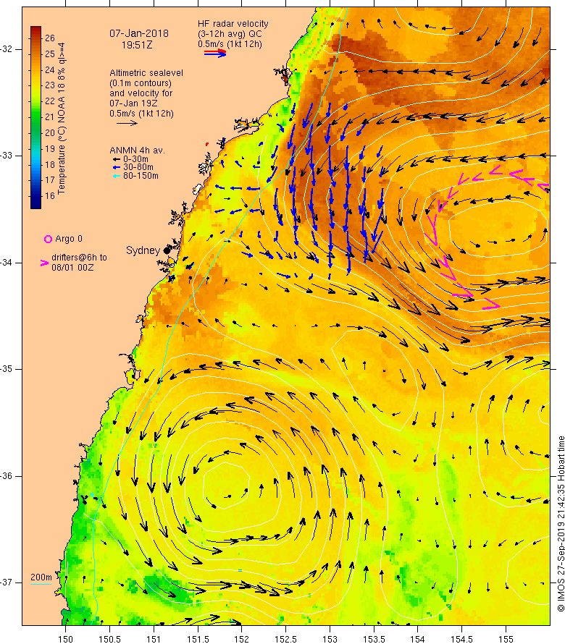The height and width of the screenshot is (644, 565).
Task: Click the HF radar velocity heading
Action: click(233, 24)
